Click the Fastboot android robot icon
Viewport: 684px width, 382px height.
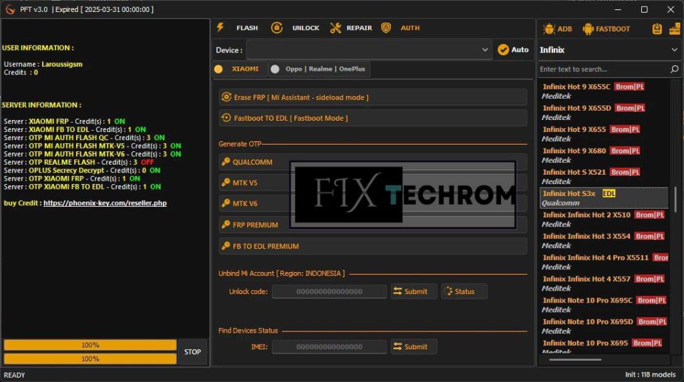(588, 29)
